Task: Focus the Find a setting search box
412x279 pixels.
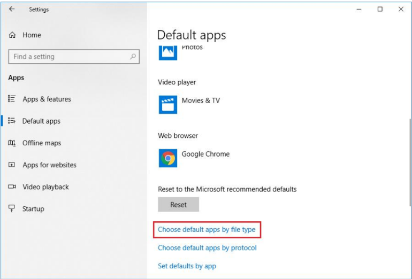Action: [x=70, y=57]
